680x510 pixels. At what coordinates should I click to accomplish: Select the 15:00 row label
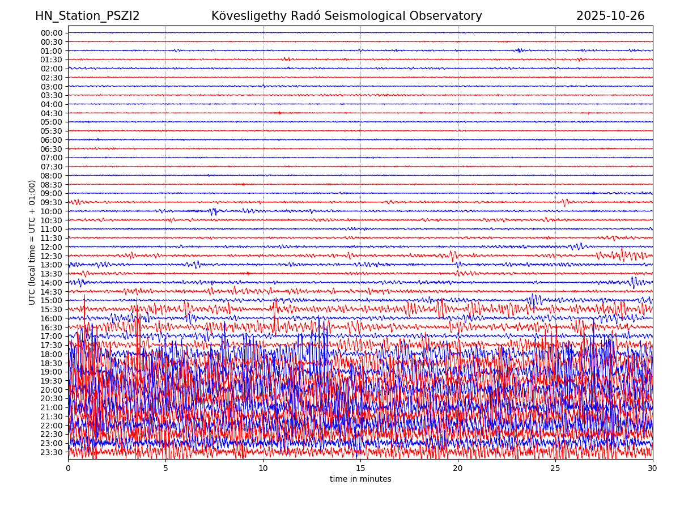[51, 300]
